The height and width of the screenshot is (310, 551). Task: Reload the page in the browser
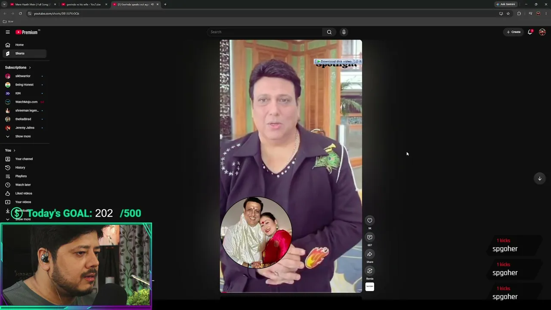click(20, 13)
